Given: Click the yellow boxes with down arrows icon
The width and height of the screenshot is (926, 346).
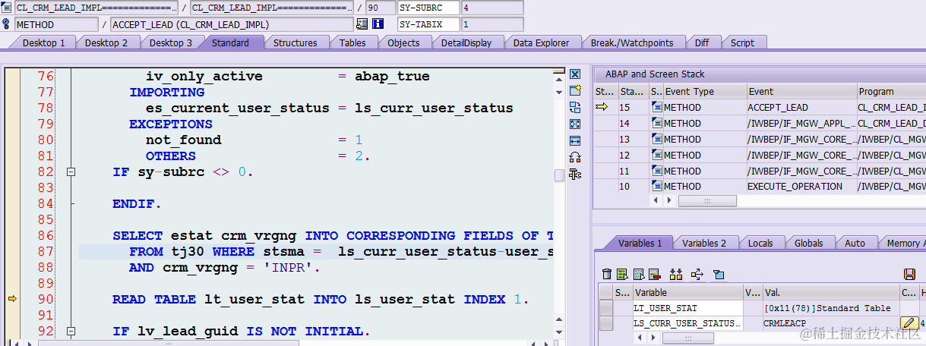Looking at the screenshot, I should [676, 274].
